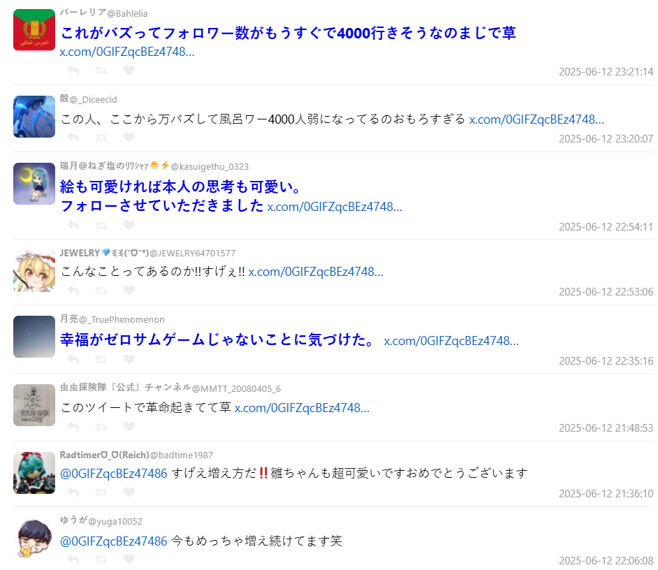Open the jellyfish avatar of _Diceecid
The width and height of the screenshot is (658, 570).
pyautogui.click(x=34, y=117)
